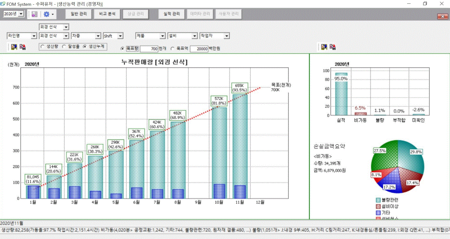Click the save/report icon beside the year selector

click(x=34, y=14)
